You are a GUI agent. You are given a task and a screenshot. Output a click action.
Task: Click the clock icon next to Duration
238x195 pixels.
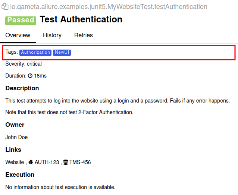point(30,76)
